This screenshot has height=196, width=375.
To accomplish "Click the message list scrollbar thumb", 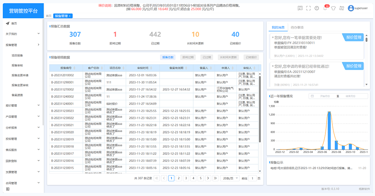I will point(366,39).
